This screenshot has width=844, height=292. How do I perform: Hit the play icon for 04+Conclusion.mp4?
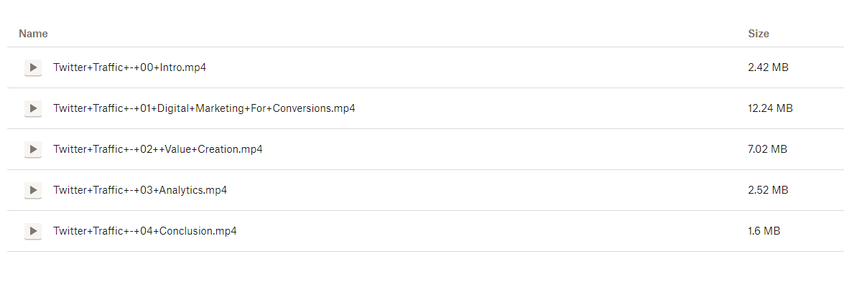pos(33,231)
